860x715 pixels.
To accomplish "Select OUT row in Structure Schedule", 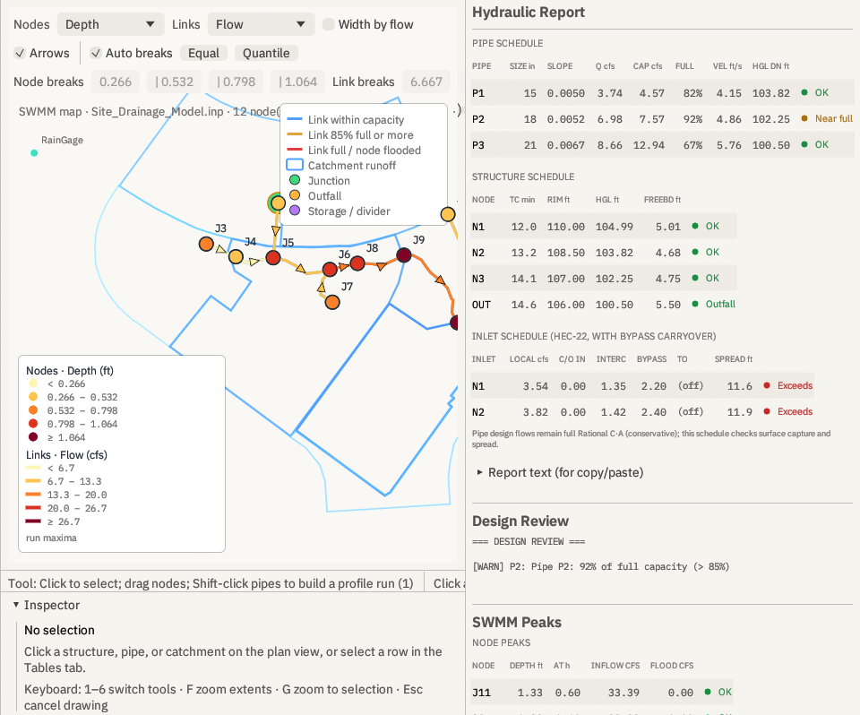I will pyautogui.click(x=603, y=304).
